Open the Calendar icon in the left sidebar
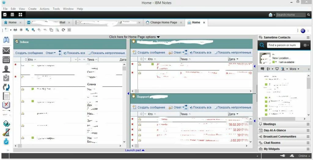 6,60
